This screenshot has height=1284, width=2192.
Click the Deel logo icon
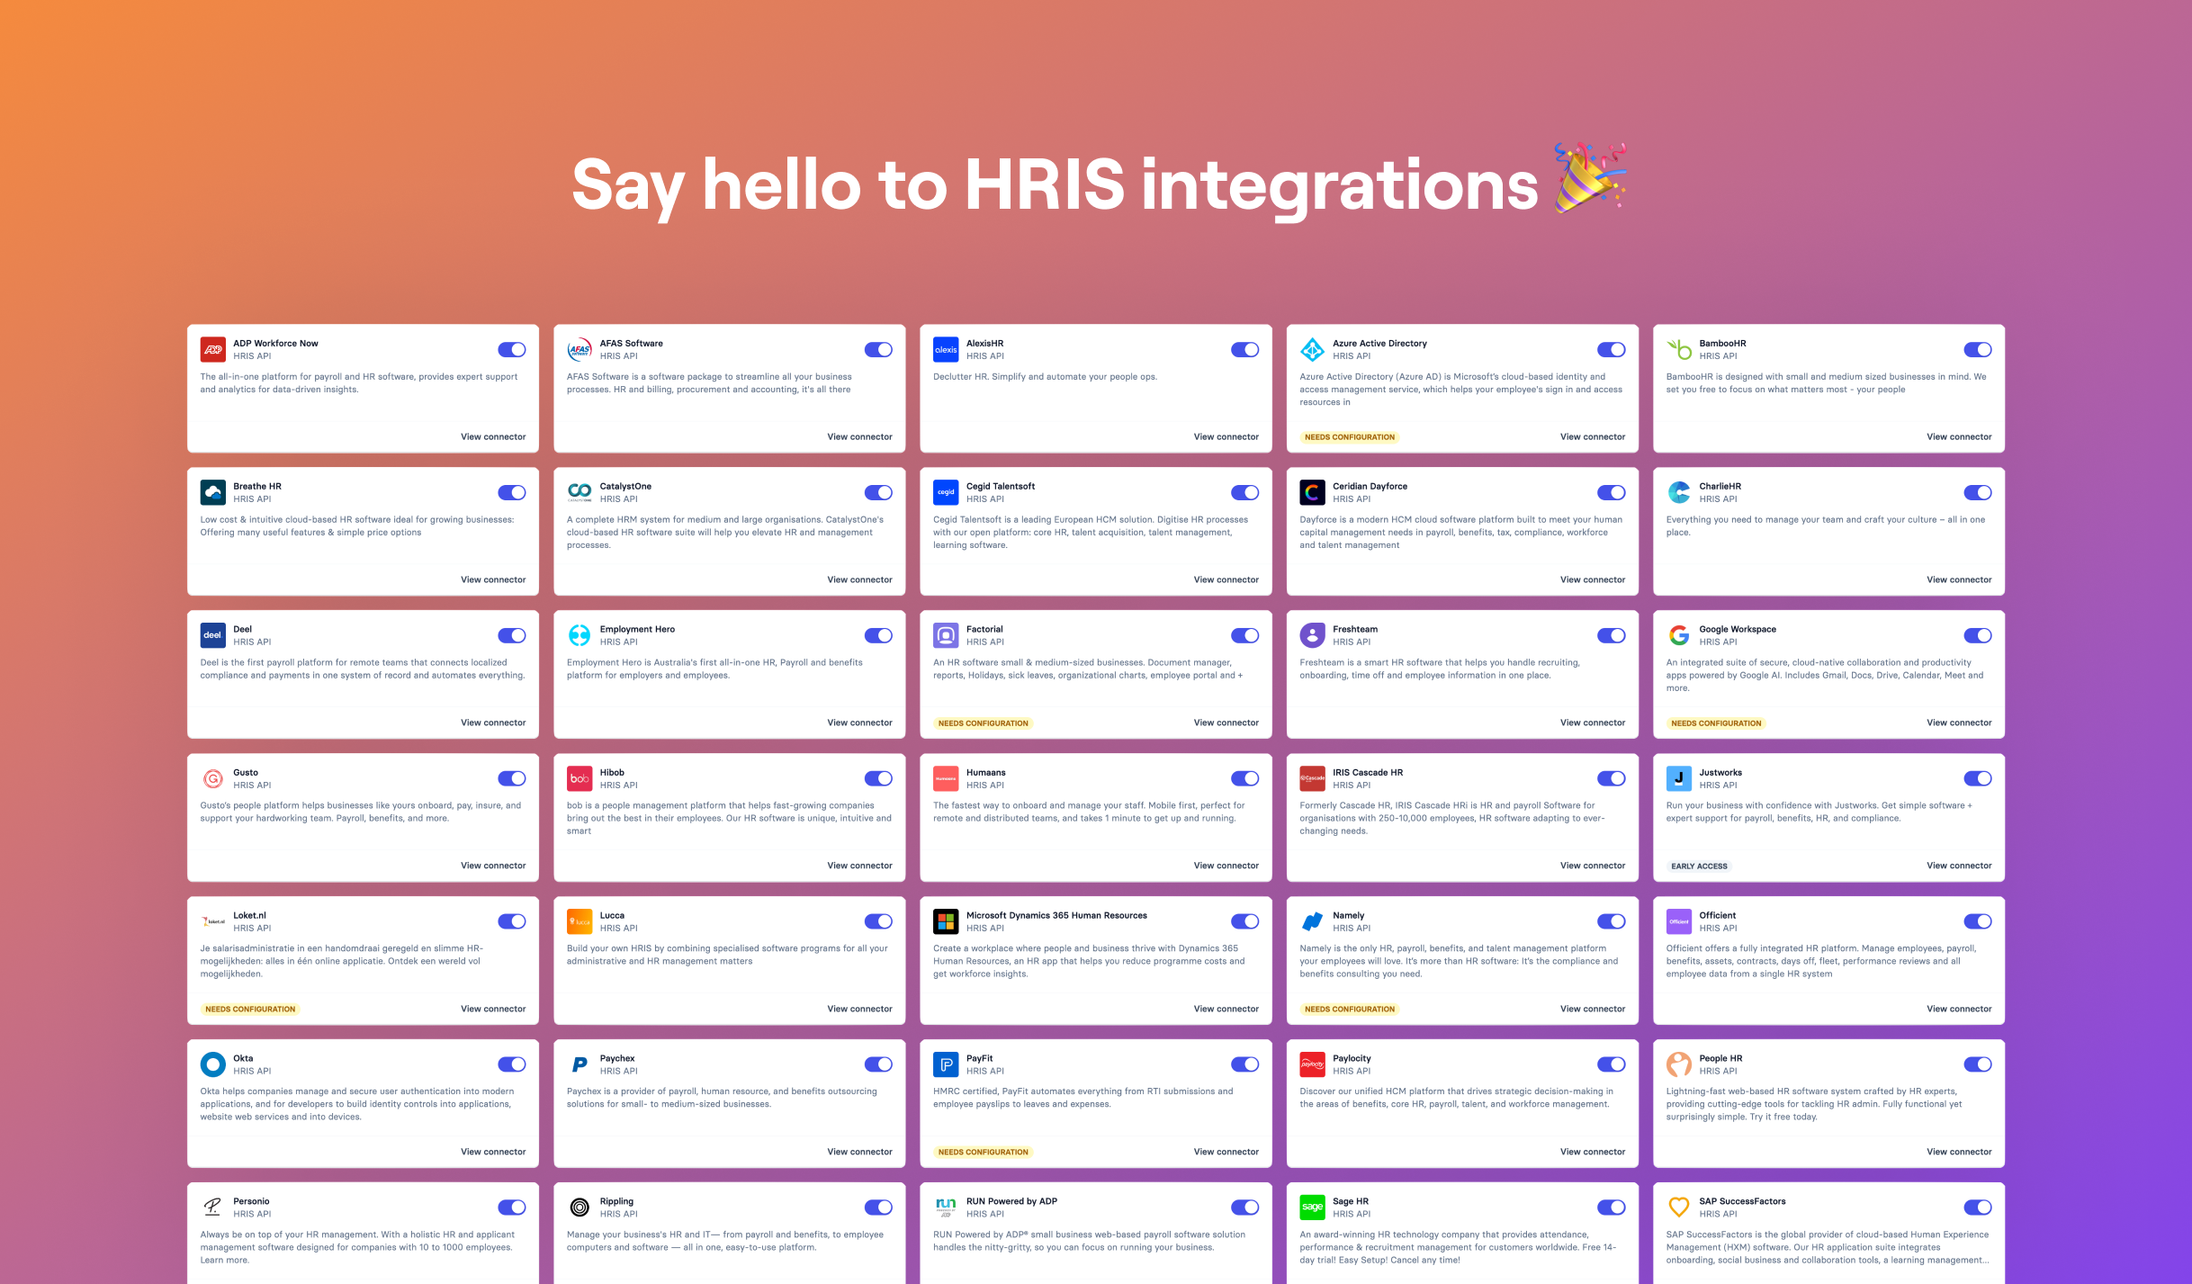tap(213, 635)
